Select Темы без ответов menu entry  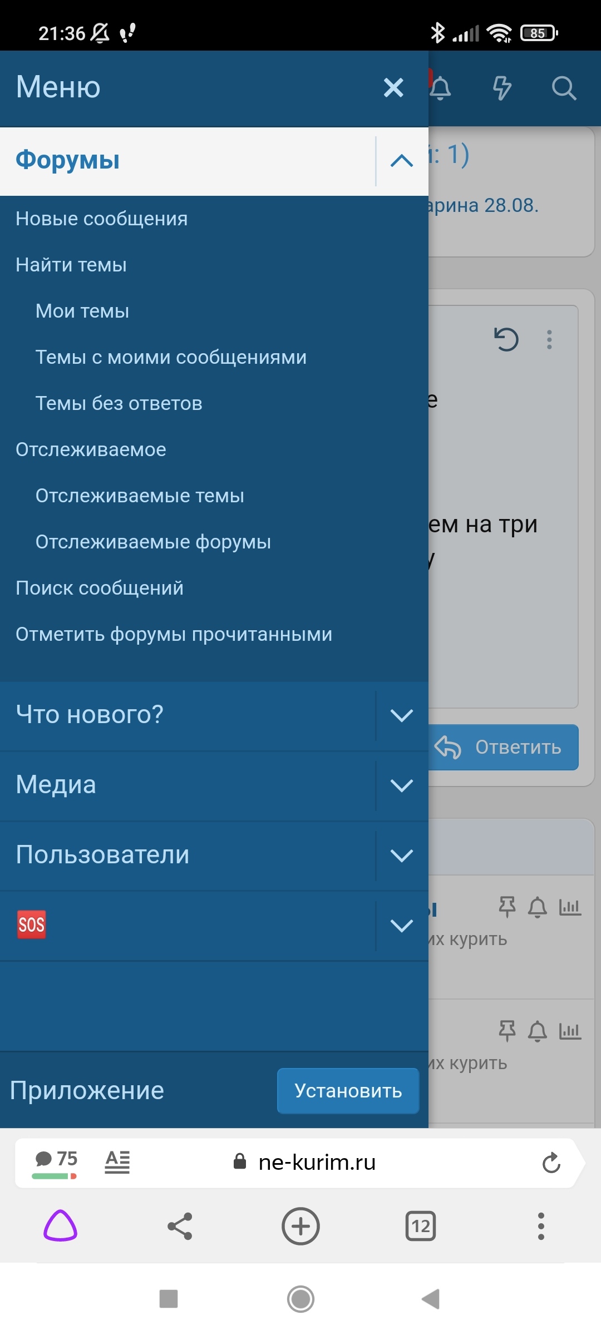119,403
